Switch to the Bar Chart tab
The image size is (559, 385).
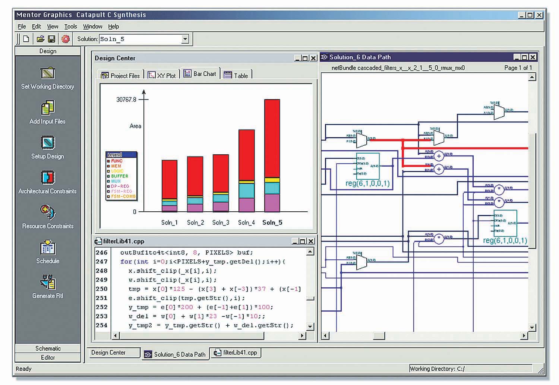(x=200, y=73)
